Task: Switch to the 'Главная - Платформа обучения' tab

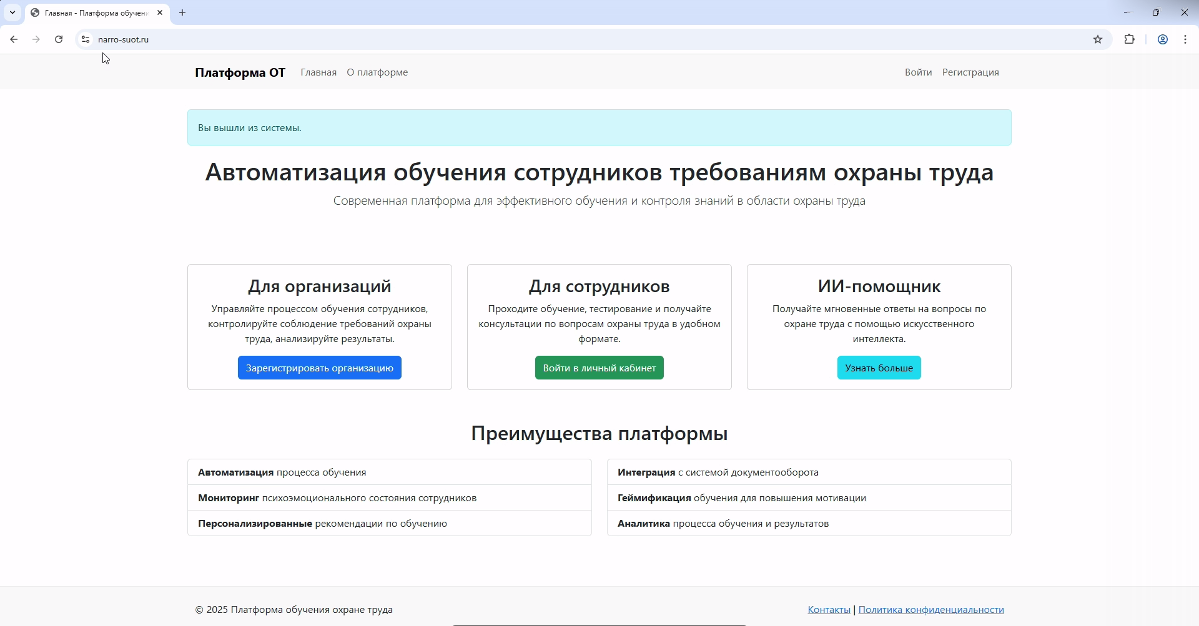Action: 94,12
